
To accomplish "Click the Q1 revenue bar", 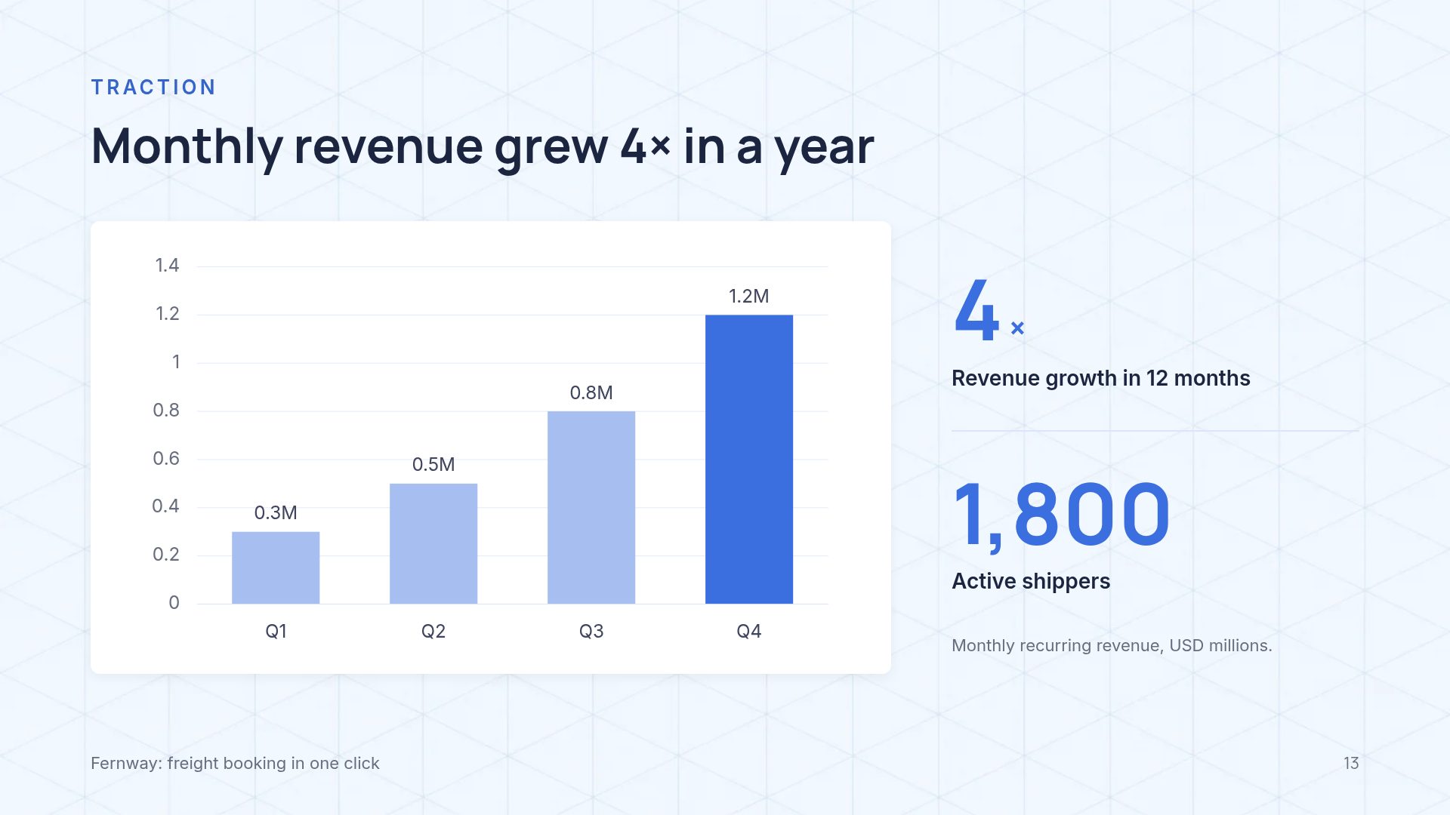I will click(x=276, y=567).
